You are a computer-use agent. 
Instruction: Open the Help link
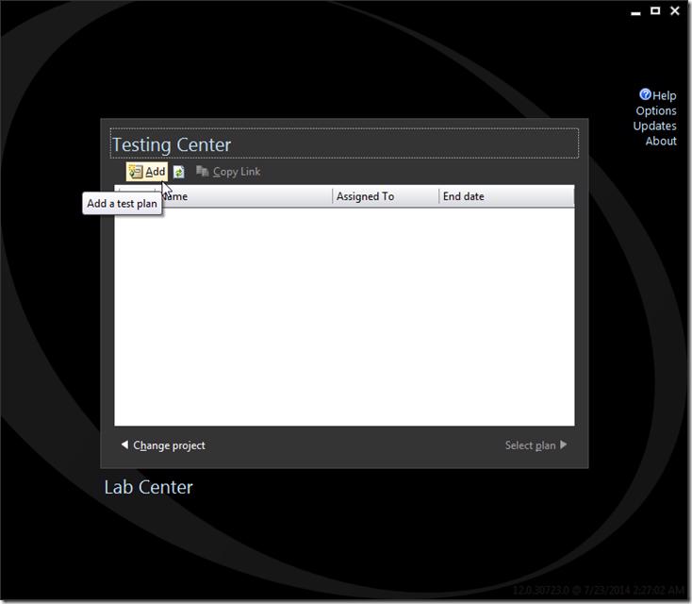point(664,95)
